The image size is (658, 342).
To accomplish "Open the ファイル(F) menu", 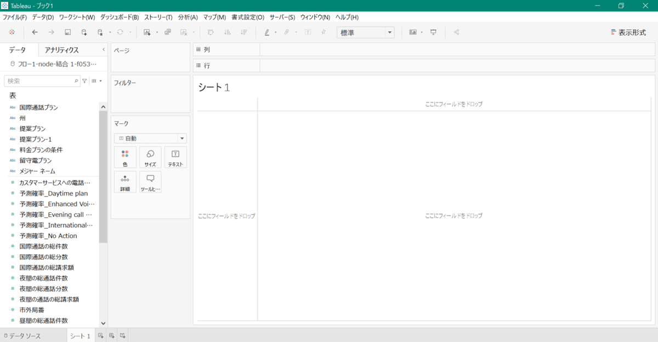I will pyautogui.click(x=15, y=18).
